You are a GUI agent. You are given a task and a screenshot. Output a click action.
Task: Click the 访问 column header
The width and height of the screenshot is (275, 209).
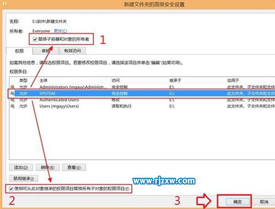(x=116, y=81)
